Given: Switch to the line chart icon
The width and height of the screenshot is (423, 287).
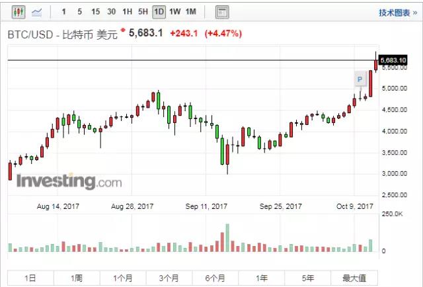Looking at the screenshot, I should point(37,12).
